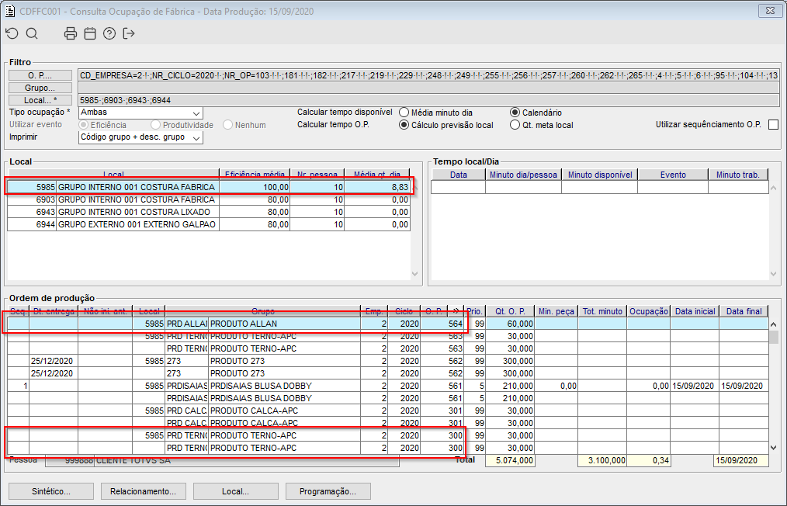Click the printer icon in the toolbar
787x506 pixels.
pos(71,33)
